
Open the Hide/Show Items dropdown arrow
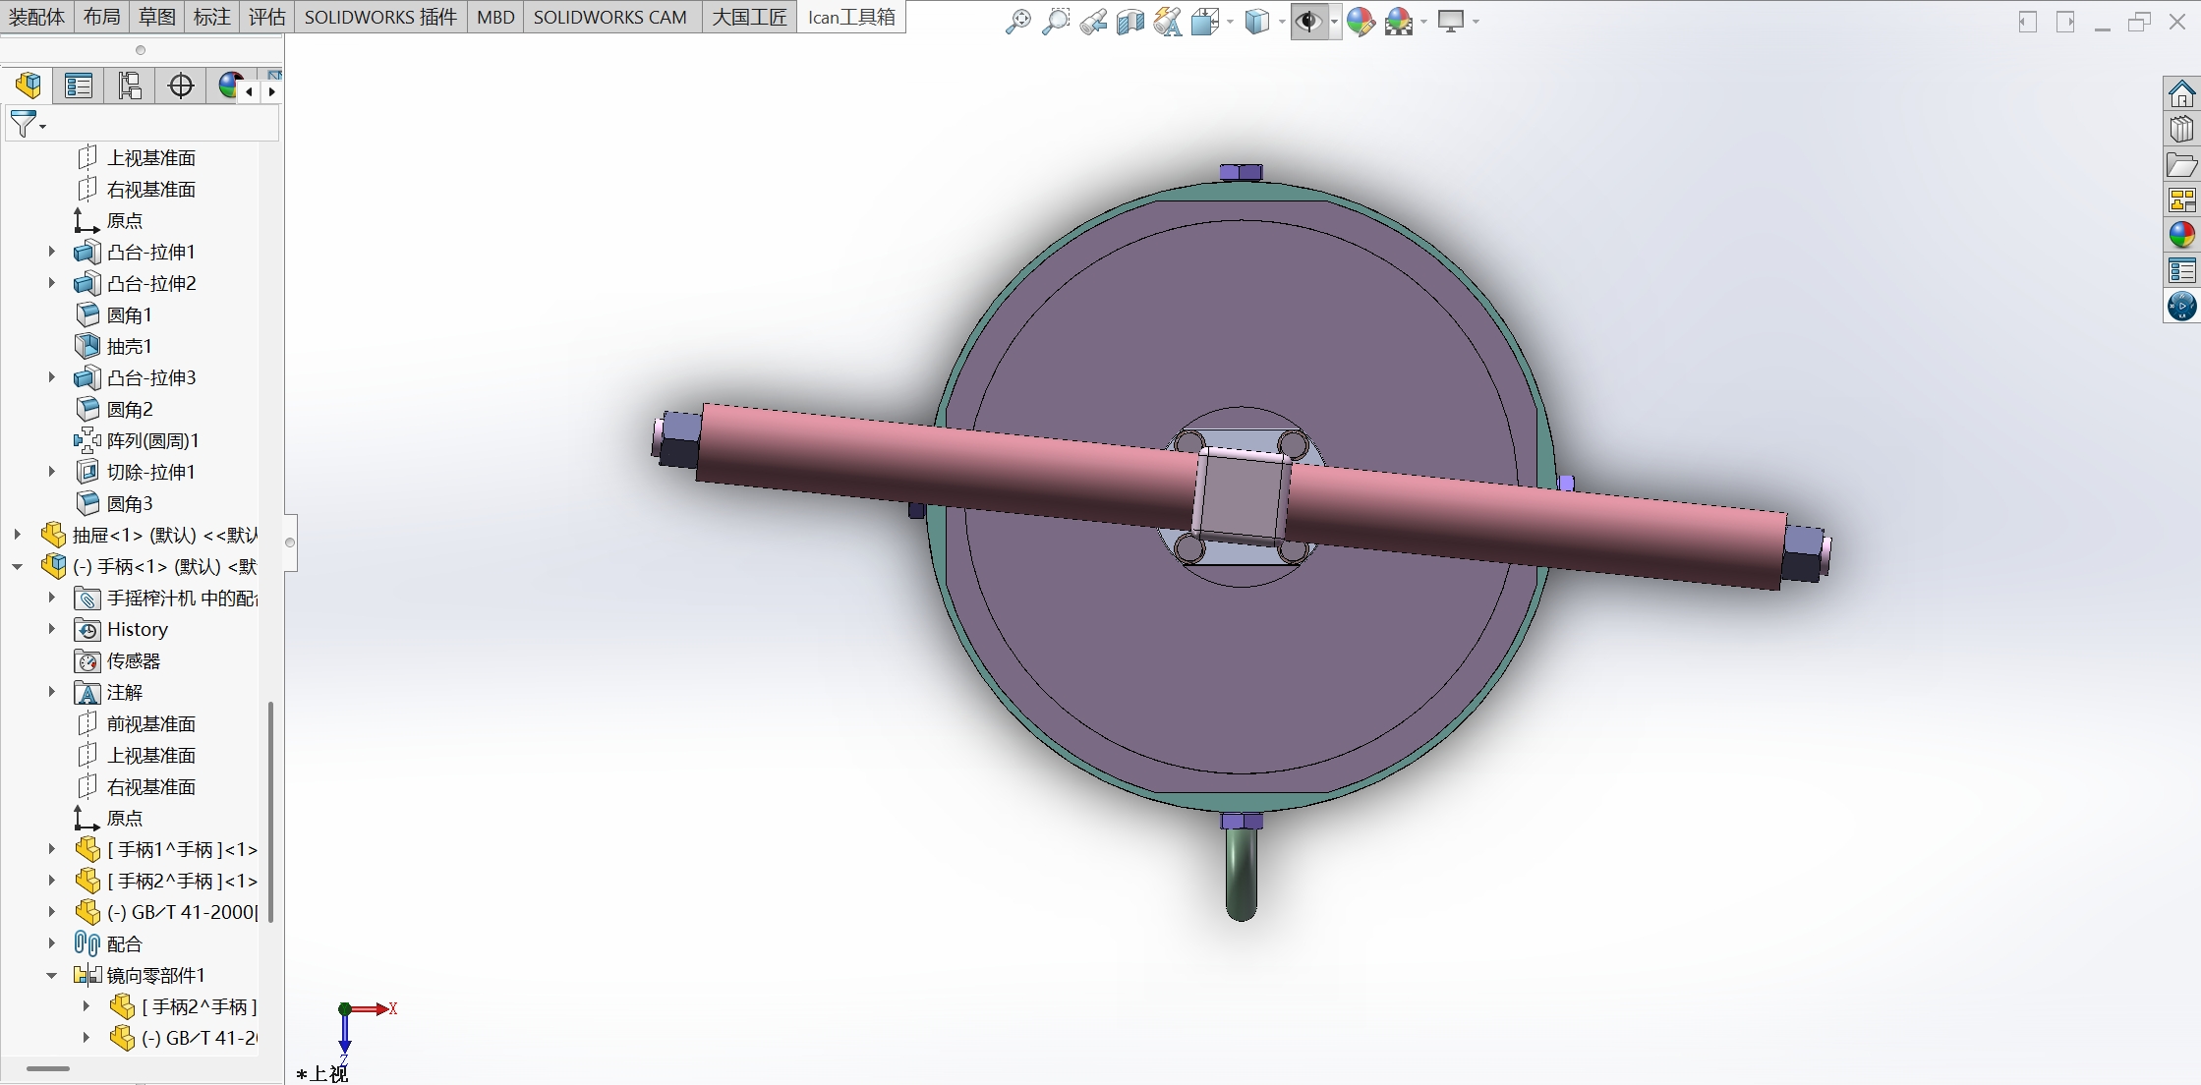pos(1334,22)
